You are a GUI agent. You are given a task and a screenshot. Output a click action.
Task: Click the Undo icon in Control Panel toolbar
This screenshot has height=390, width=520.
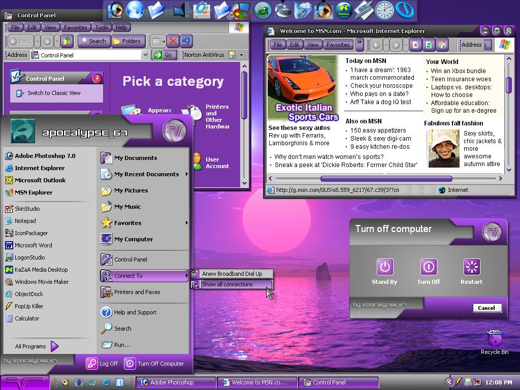tap(186, 41)
